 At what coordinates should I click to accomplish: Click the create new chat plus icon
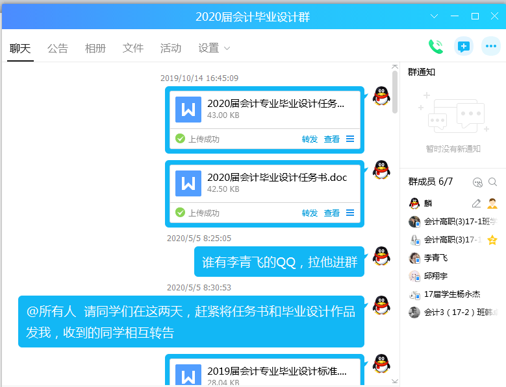click(x=464, y=47)
